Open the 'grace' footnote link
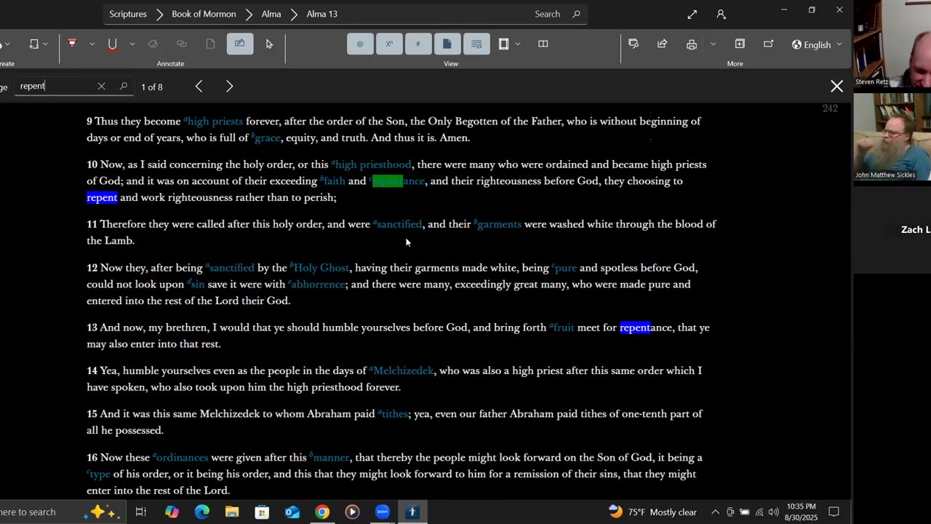Image resolution: width=931 pixels, height=524 pixels. coord(268,138)
